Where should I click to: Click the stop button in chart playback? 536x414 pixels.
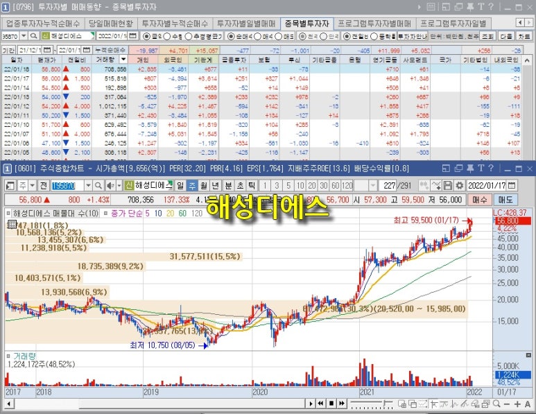(331, 403)
